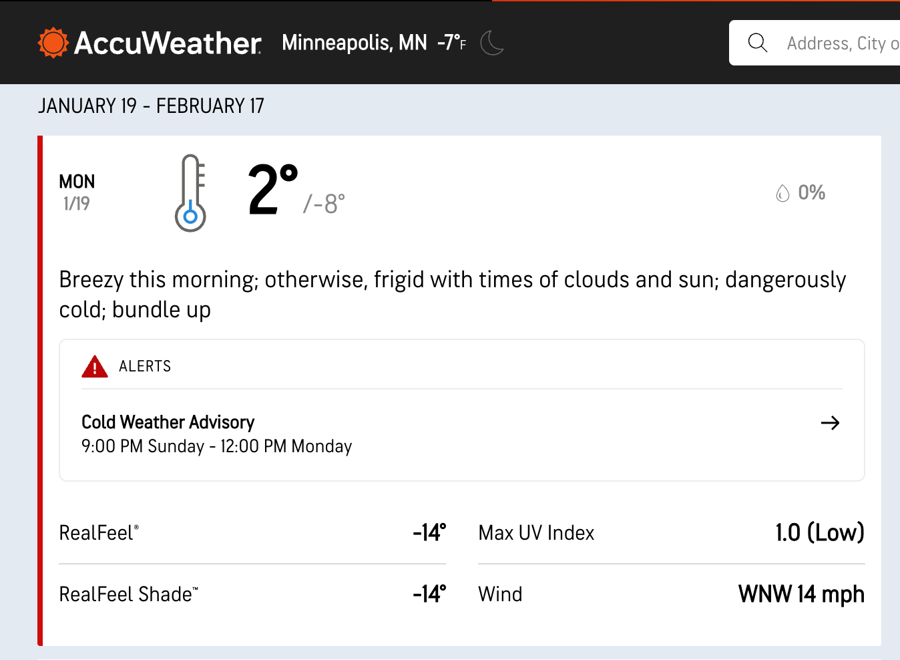900x660 pixels.
Task: Select the Minneapolis, MN location label
Action: coord(355,43)
